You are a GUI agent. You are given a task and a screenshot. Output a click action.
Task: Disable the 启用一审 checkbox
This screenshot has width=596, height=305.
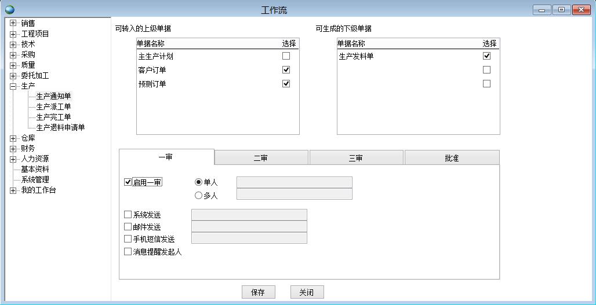(x=128, y=182)
